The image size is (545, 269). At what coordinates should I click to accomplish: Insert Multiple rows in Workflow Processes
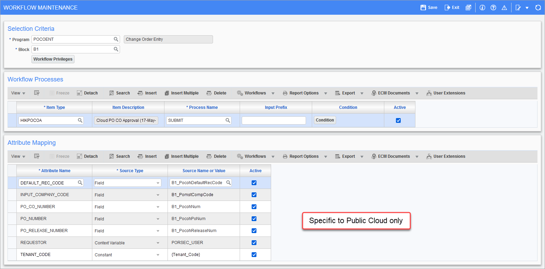[x=182, y=93]
